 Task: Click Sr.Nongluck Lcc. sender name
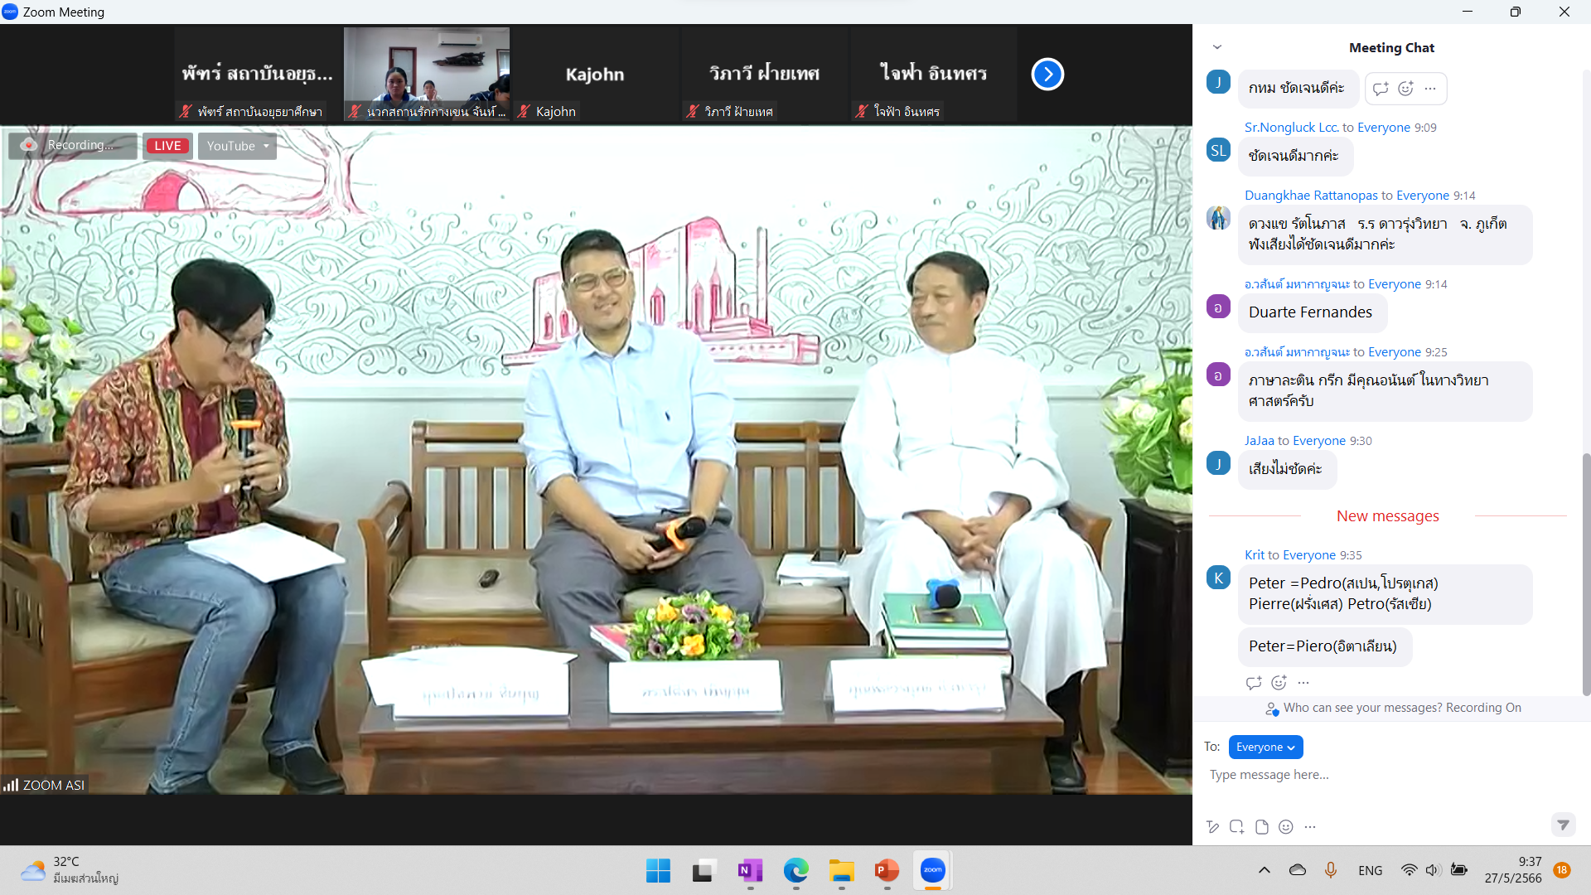pyautogui.click(x=1291, y=128)
